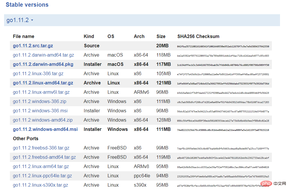The width and height of the screenshot is (289, 193).
Task: Click 128MB size in windows-amd64.zip row
Action: [x=163, y=120]
